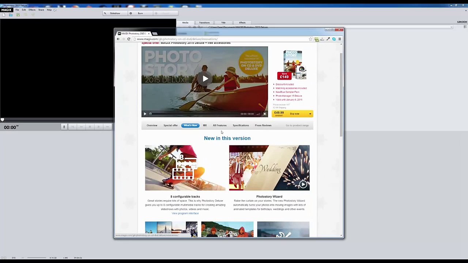Image resolution: width=468 pixels, height=263 pixels.
Task: Open the Edit menu in Photostory
Action: pos(24,10)
